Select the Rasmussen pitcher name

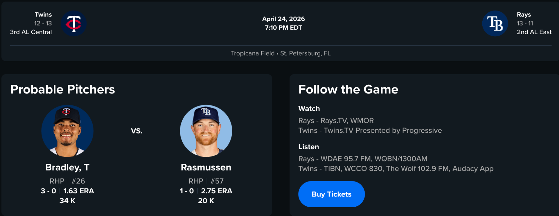206,167
